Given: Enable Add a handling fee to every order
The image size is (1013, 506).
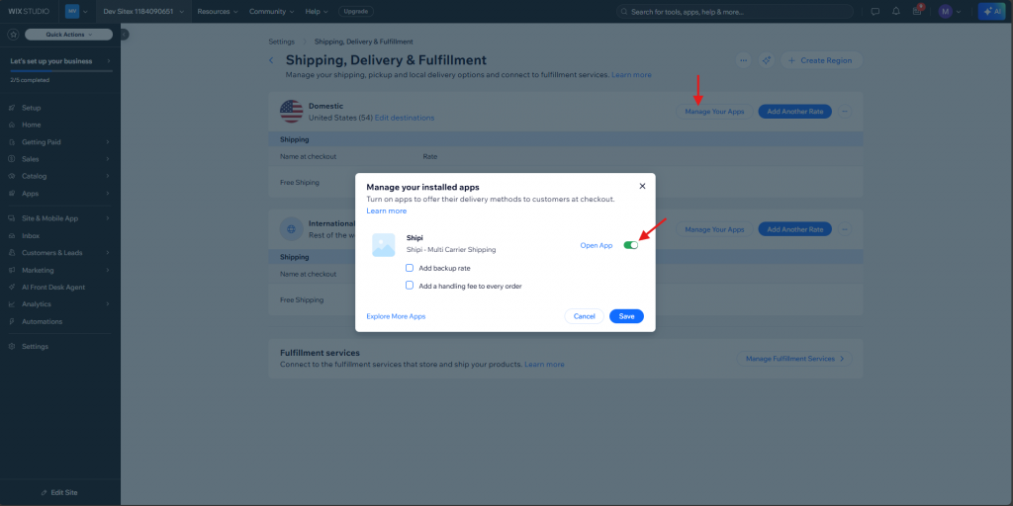Looking at the screenshot, I should pos(410,286).
